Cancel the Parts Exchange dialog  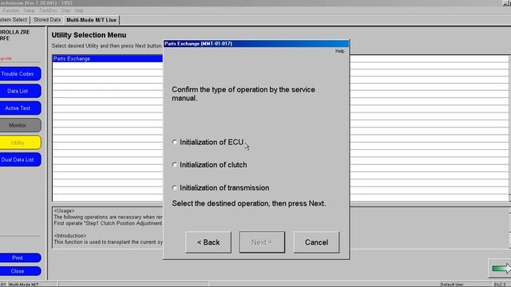point(316,242)
